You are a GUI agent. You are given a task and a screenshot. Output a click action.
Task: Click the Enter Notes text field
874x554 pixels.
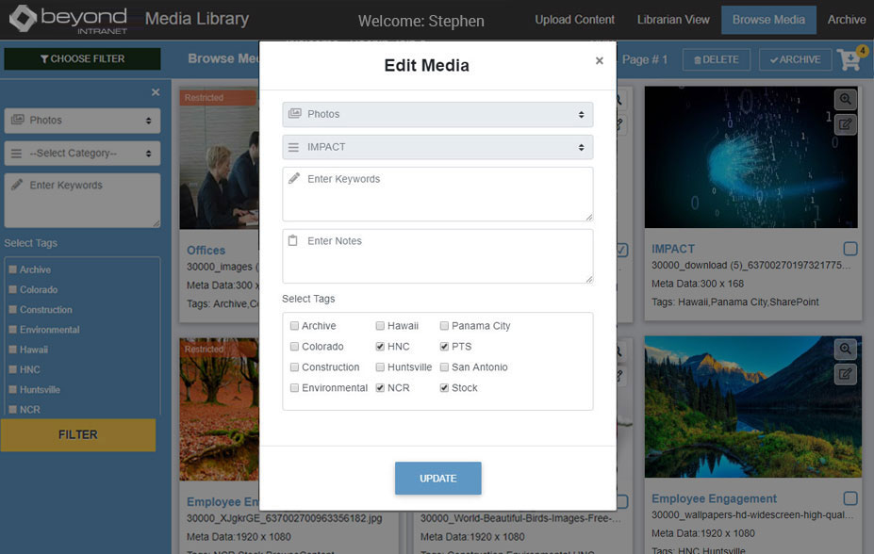(437, 255)
